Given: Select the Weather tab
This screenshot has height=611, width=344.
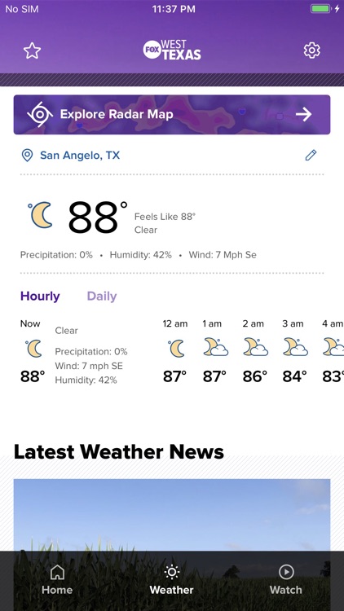Looking at the screenshot, I should (x=172, y=580).
